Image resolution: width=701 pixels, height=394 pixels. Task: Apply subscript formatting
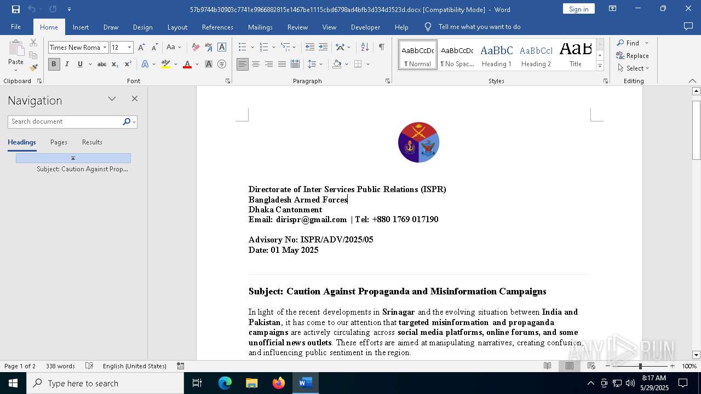click(115, 65)
